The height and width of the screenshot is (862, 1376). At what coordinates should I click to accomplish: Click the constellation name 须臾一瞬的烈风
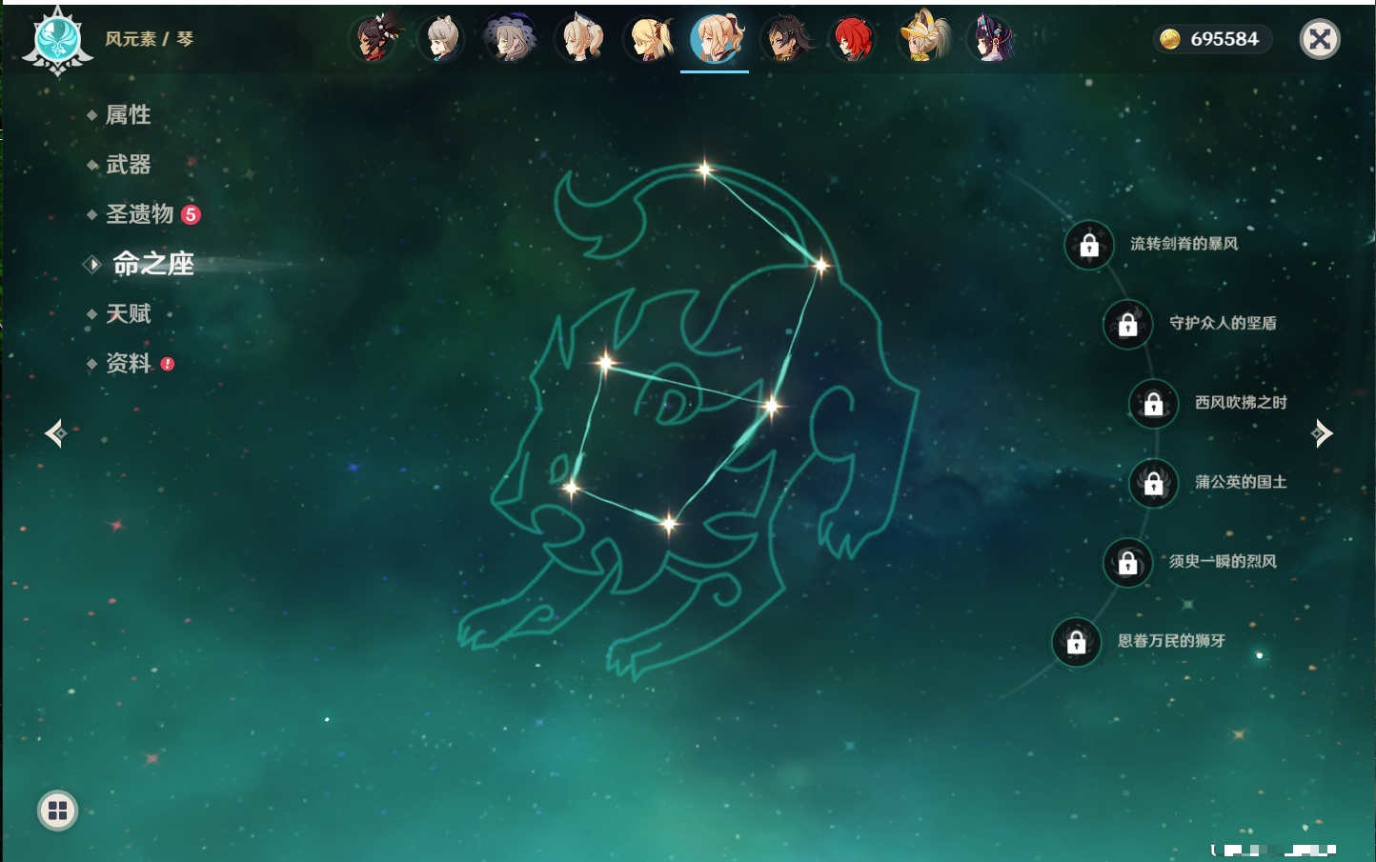[1224, 561]
